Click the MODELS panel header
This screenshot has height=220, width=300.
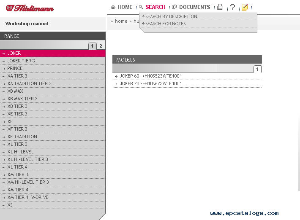[x=187, y=60]
